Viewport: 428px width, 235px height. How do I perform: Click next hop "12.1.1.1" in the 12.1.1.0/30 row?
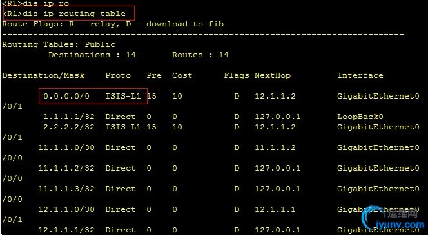click(275, 209)
